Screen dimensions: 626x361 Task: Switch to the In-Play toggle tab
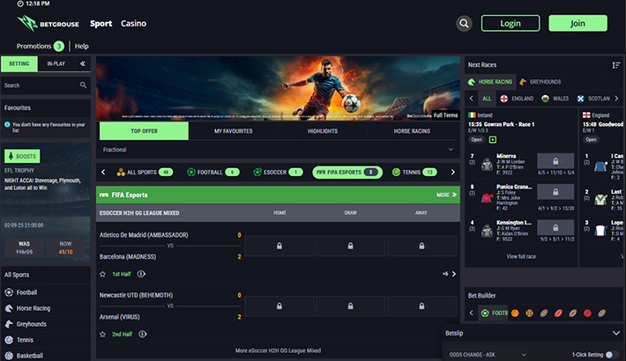[56, 63]
